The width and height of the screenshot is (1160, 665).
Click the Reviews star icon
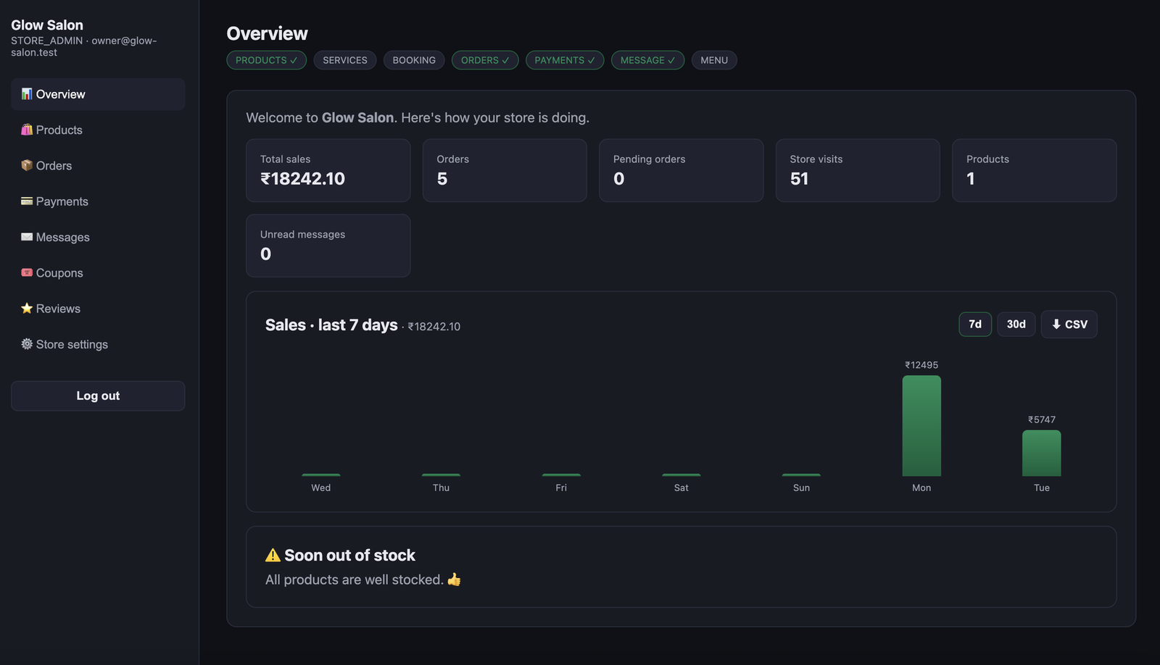tap(27, 308)
